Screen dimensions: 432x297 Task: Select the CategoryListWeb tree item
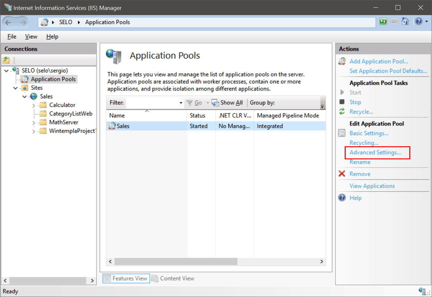coord(71,113)
